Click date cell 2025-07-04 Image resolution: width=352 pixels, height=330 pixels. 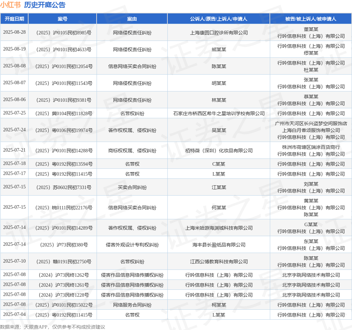click(14, 314)
